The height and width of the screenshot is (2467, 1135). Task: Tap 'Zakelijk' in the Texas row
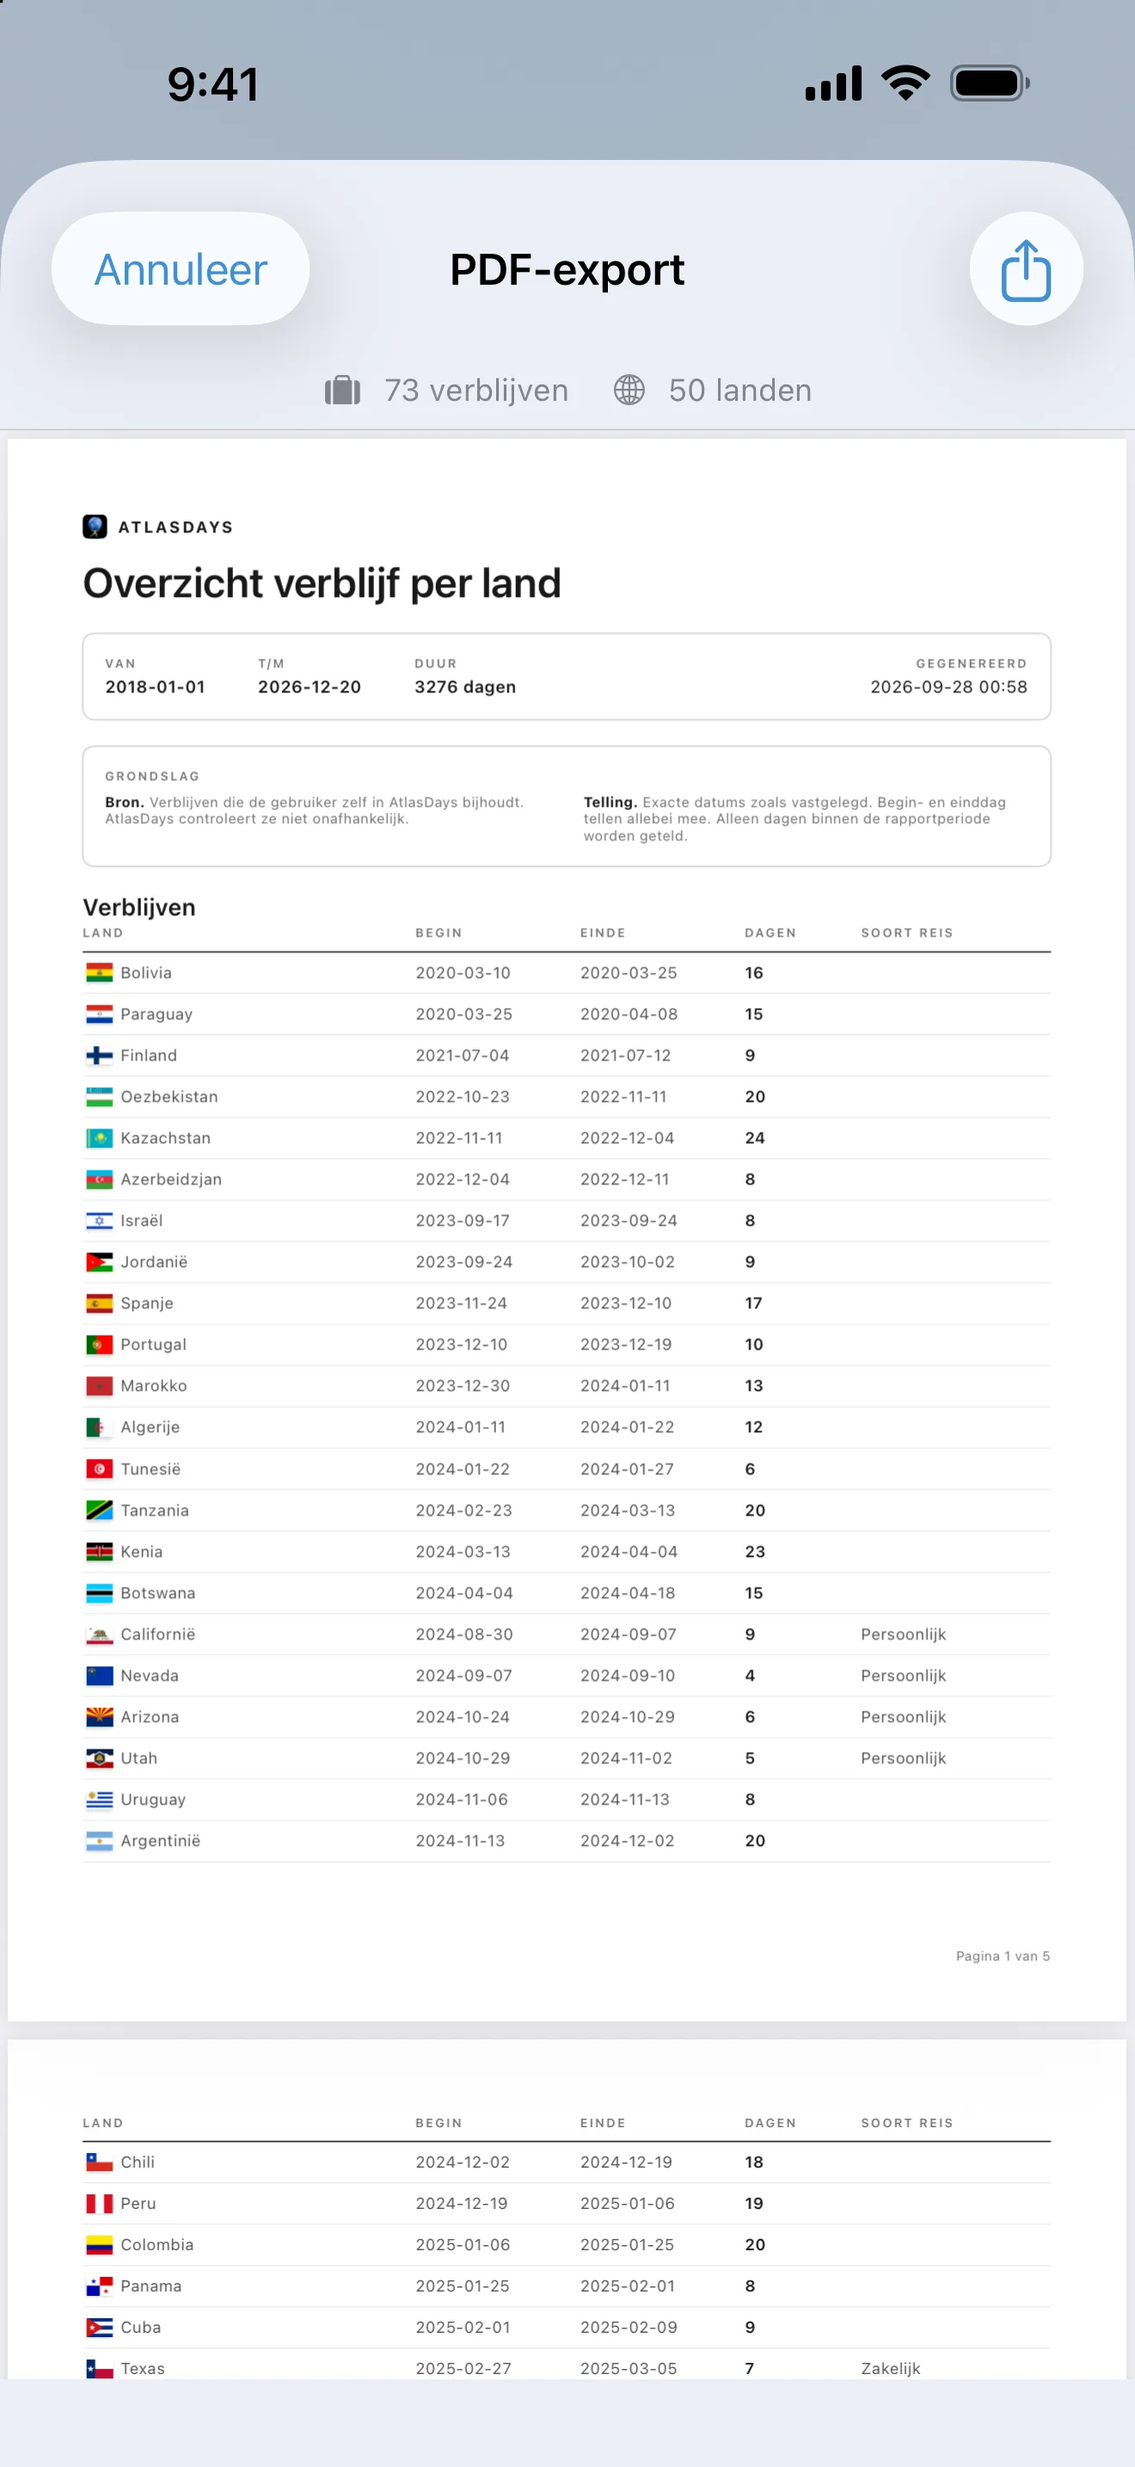[891, 2368]
